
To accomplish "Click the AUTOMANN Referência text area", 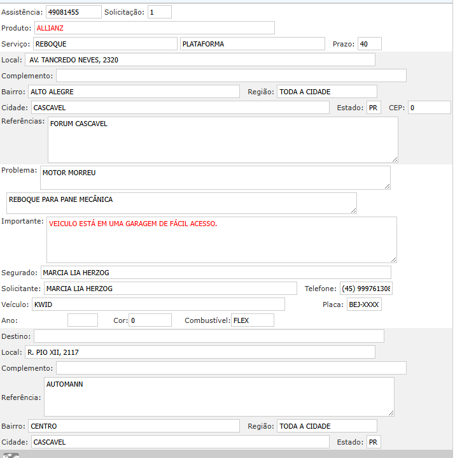I will coord(218,397).
